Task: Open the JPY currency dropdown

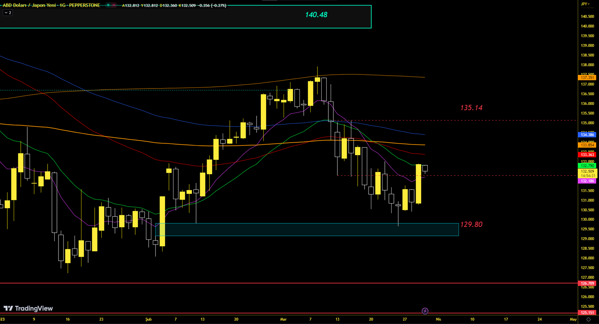Action: click(x=585, y=4)
